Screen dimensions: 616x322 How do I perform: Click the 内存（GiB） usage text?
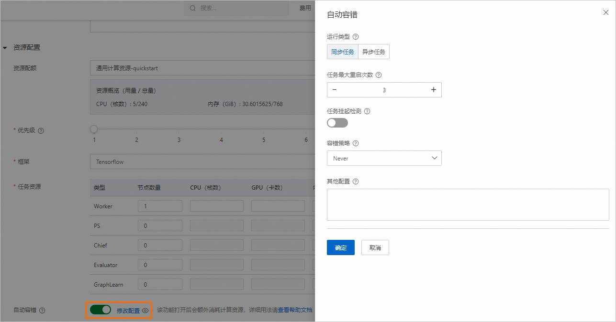coord(245,104)
